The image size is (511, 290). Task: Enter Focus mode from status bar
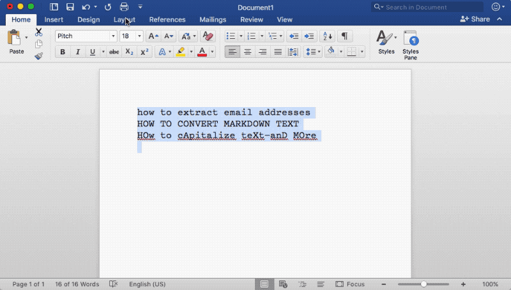pyautogui.click(x=350, y=284)
